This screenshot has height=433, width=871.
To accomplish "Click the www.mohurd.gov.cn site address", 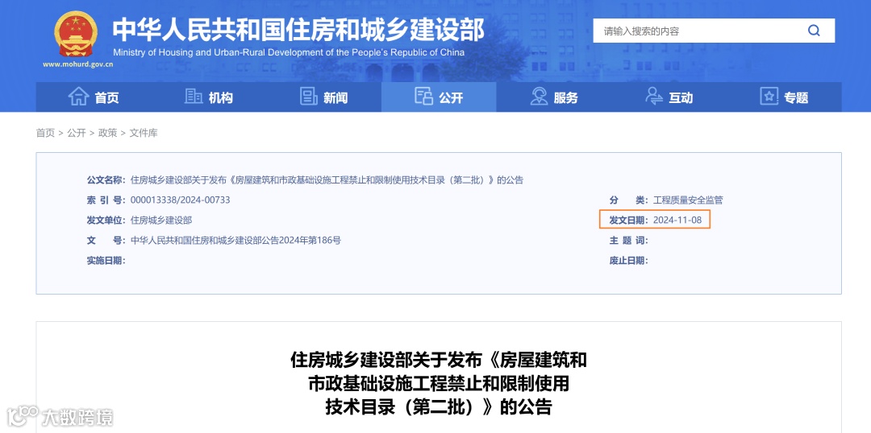I will point(77,64).
